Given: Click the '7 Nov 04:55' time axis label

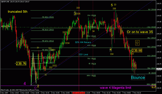Looking at the screenshot, I should coord(126,93).
